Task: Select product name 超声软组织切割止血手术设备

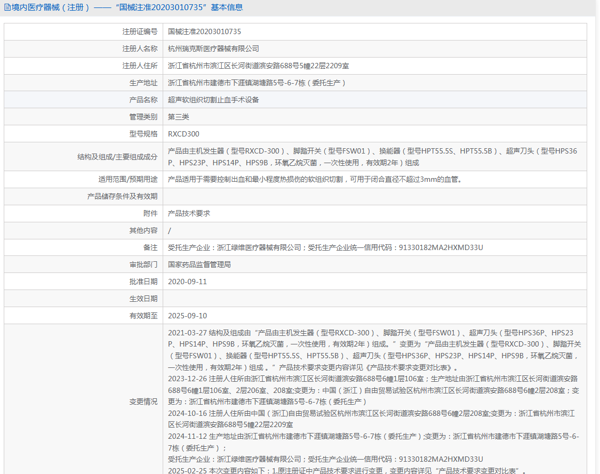Action: coord(213,100)
